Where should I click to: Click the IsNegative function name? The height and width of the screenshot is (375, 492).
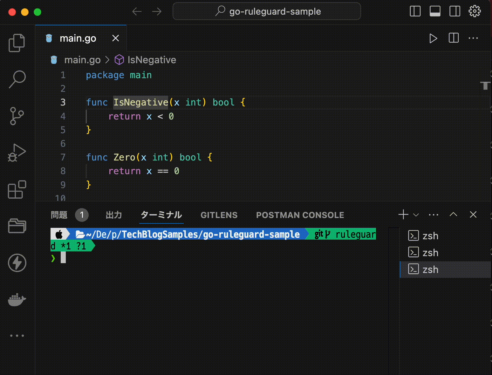click(141, 102)
